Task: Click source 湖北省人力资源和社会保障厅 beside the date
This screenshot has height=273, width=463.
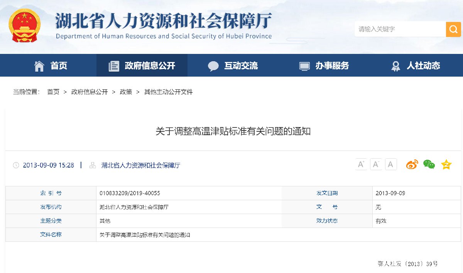Action: (140, 166)
